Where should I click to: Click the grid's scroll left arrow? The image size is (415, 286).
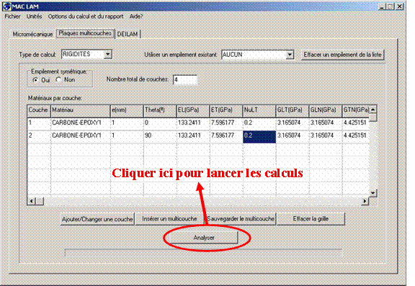(32, 201)
